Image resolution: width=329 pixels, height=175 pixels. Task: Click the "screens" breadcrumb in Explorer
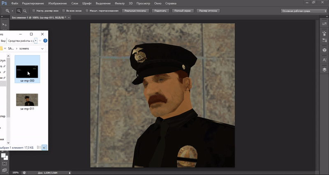[24, 48]
